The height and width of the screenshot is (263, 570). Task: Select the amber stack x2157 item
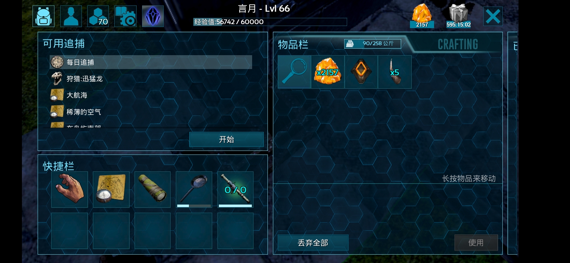(x=328, y=72)
